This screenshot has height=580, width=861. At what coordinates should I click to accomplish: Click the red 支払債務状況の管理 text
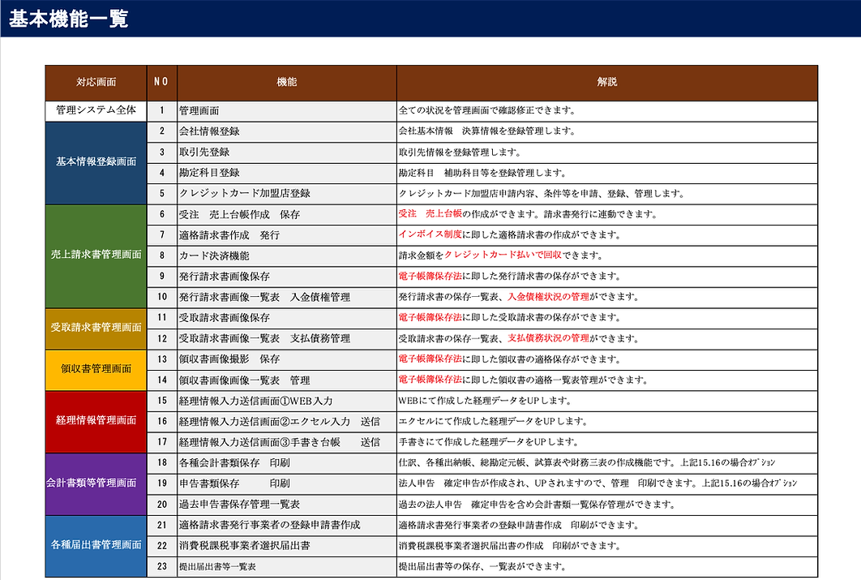548,338
